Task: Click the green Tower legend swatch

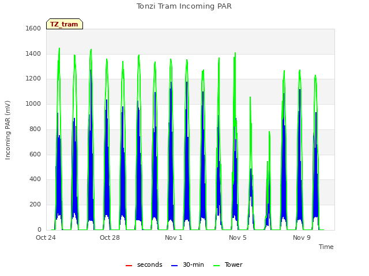Action: [x=216, y=266]
